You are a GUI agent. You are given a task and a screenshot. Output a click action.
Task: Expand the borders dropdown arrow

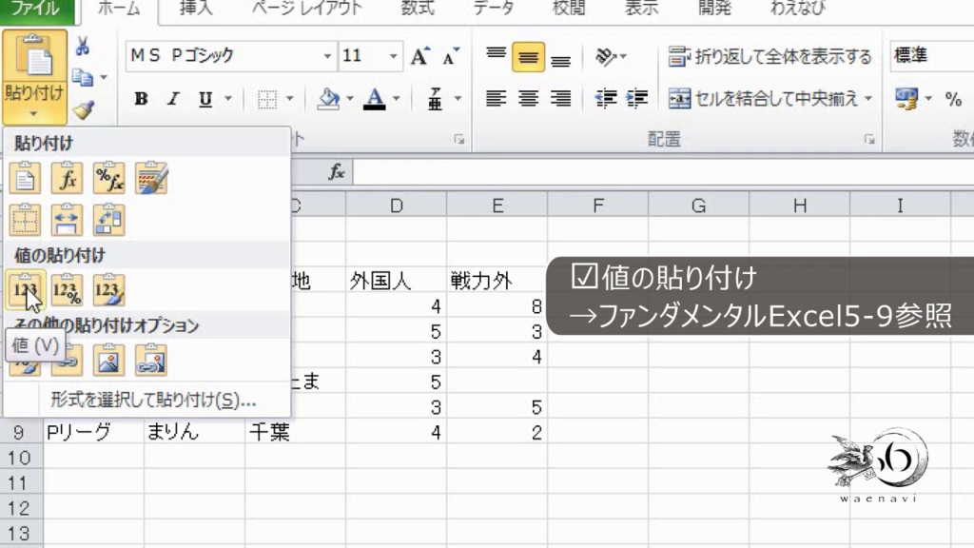click(289, 99)
